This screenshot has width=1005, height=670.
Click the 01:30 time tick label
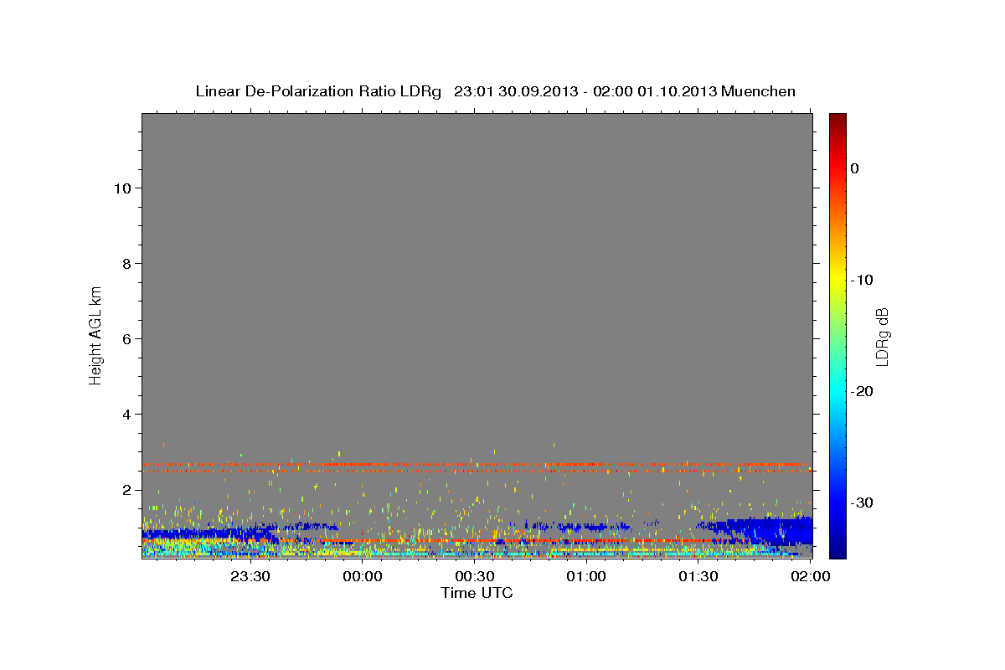click(698, 576)
